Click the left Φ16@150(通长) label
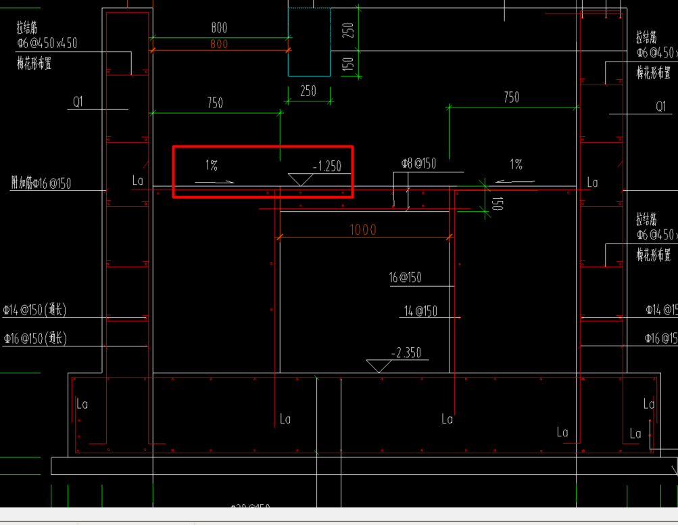Image resolution: width=678 pixels, height=525 pixels. pos(35,338)
